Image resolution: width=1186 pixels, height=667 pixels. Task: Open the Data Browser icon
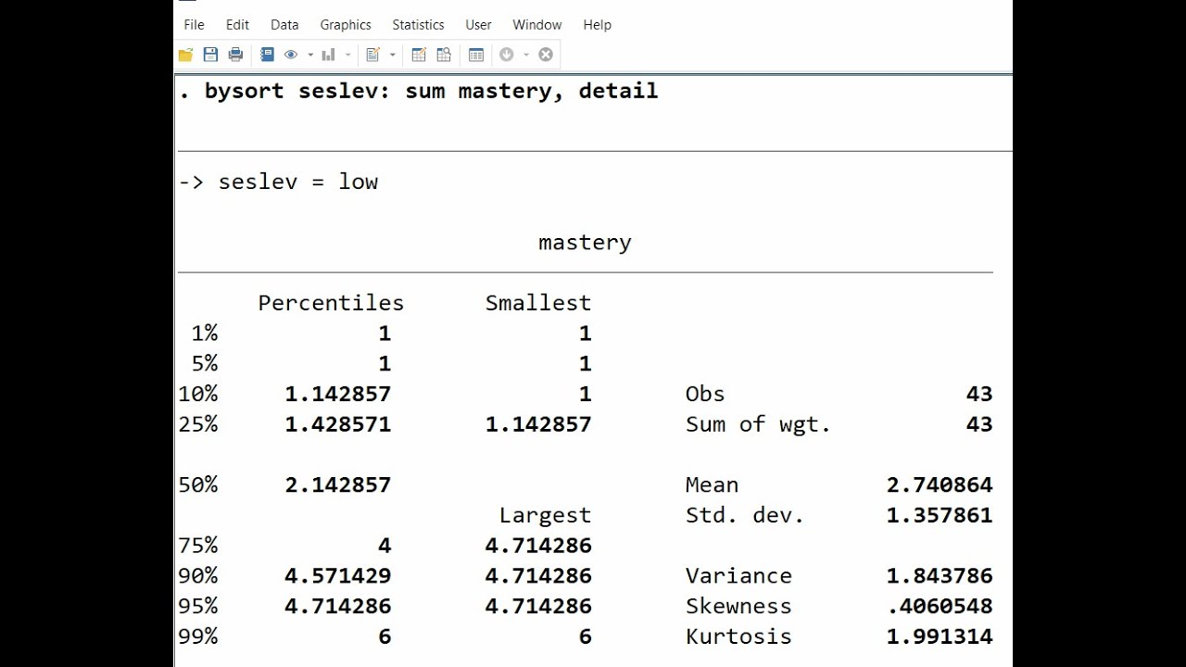(x=444, y=55)
